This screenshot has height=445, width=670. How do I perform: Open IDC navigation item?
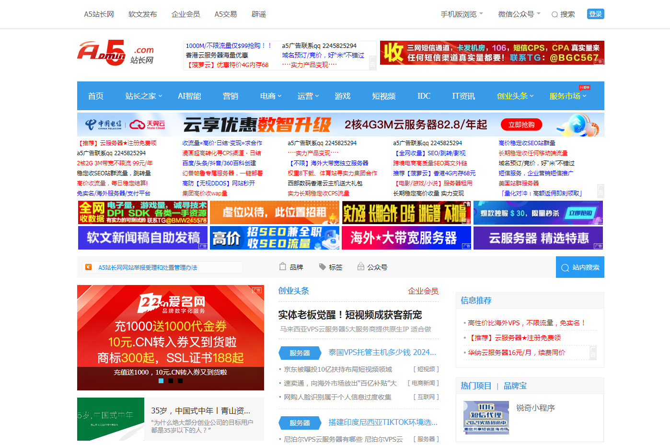(424, 96)
